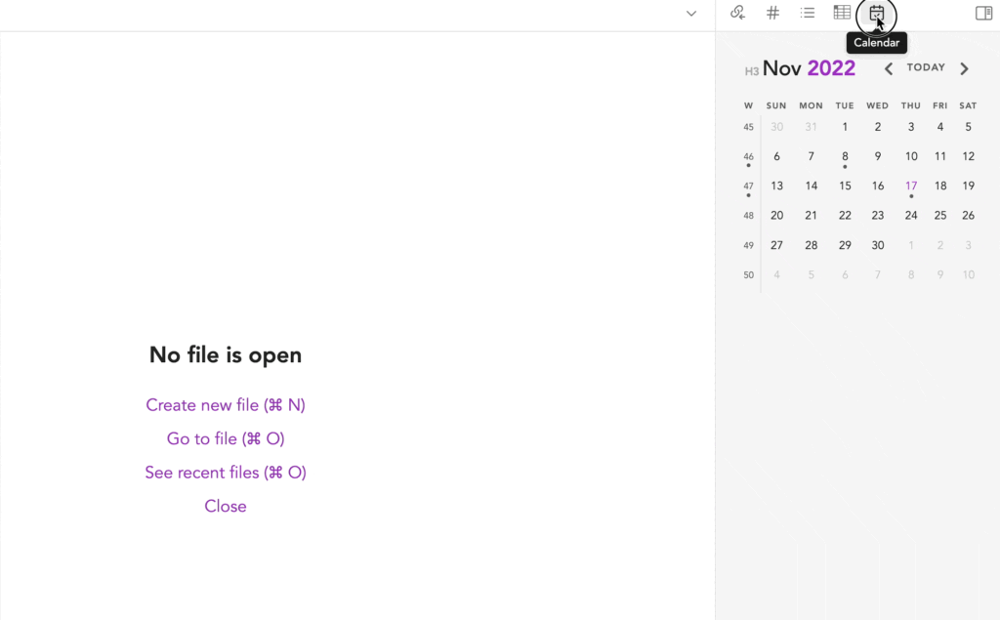Click the year 2022 in header
This screenshot has height=620, width=1000.
coord(831,68)
